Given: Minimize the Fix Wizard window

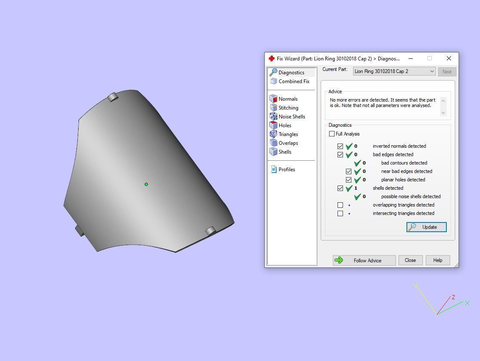Looking at the screenshot, I should pyautogui.click(x=411, y=58).
